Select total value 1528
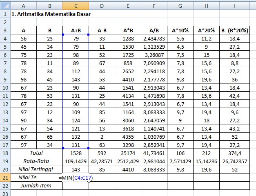The width and height of the screenshot is (256, 196). pos(76,153)
